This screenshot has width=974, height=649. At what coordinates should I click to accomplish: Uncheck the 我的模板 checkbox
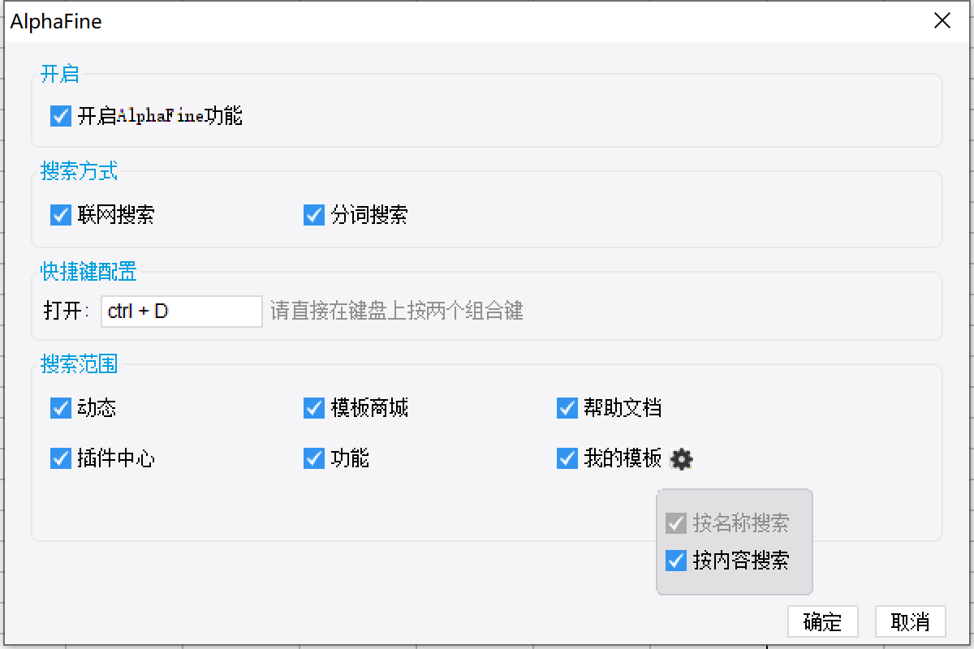567,458
